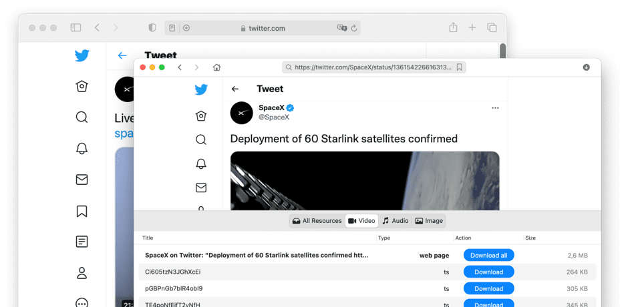This screenshot has height=307, width=628.
Task: Click bookmark icon in downloader URL field
Action: [460, 67]
